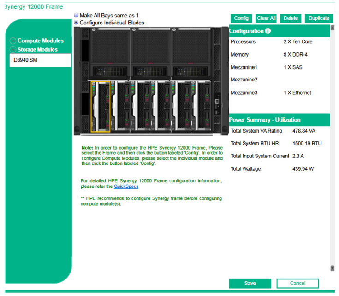Image resolution: width=339 pixels, height=296 pixels.
Task: Open the QuickSpecs link
Action: coord(126,186)
